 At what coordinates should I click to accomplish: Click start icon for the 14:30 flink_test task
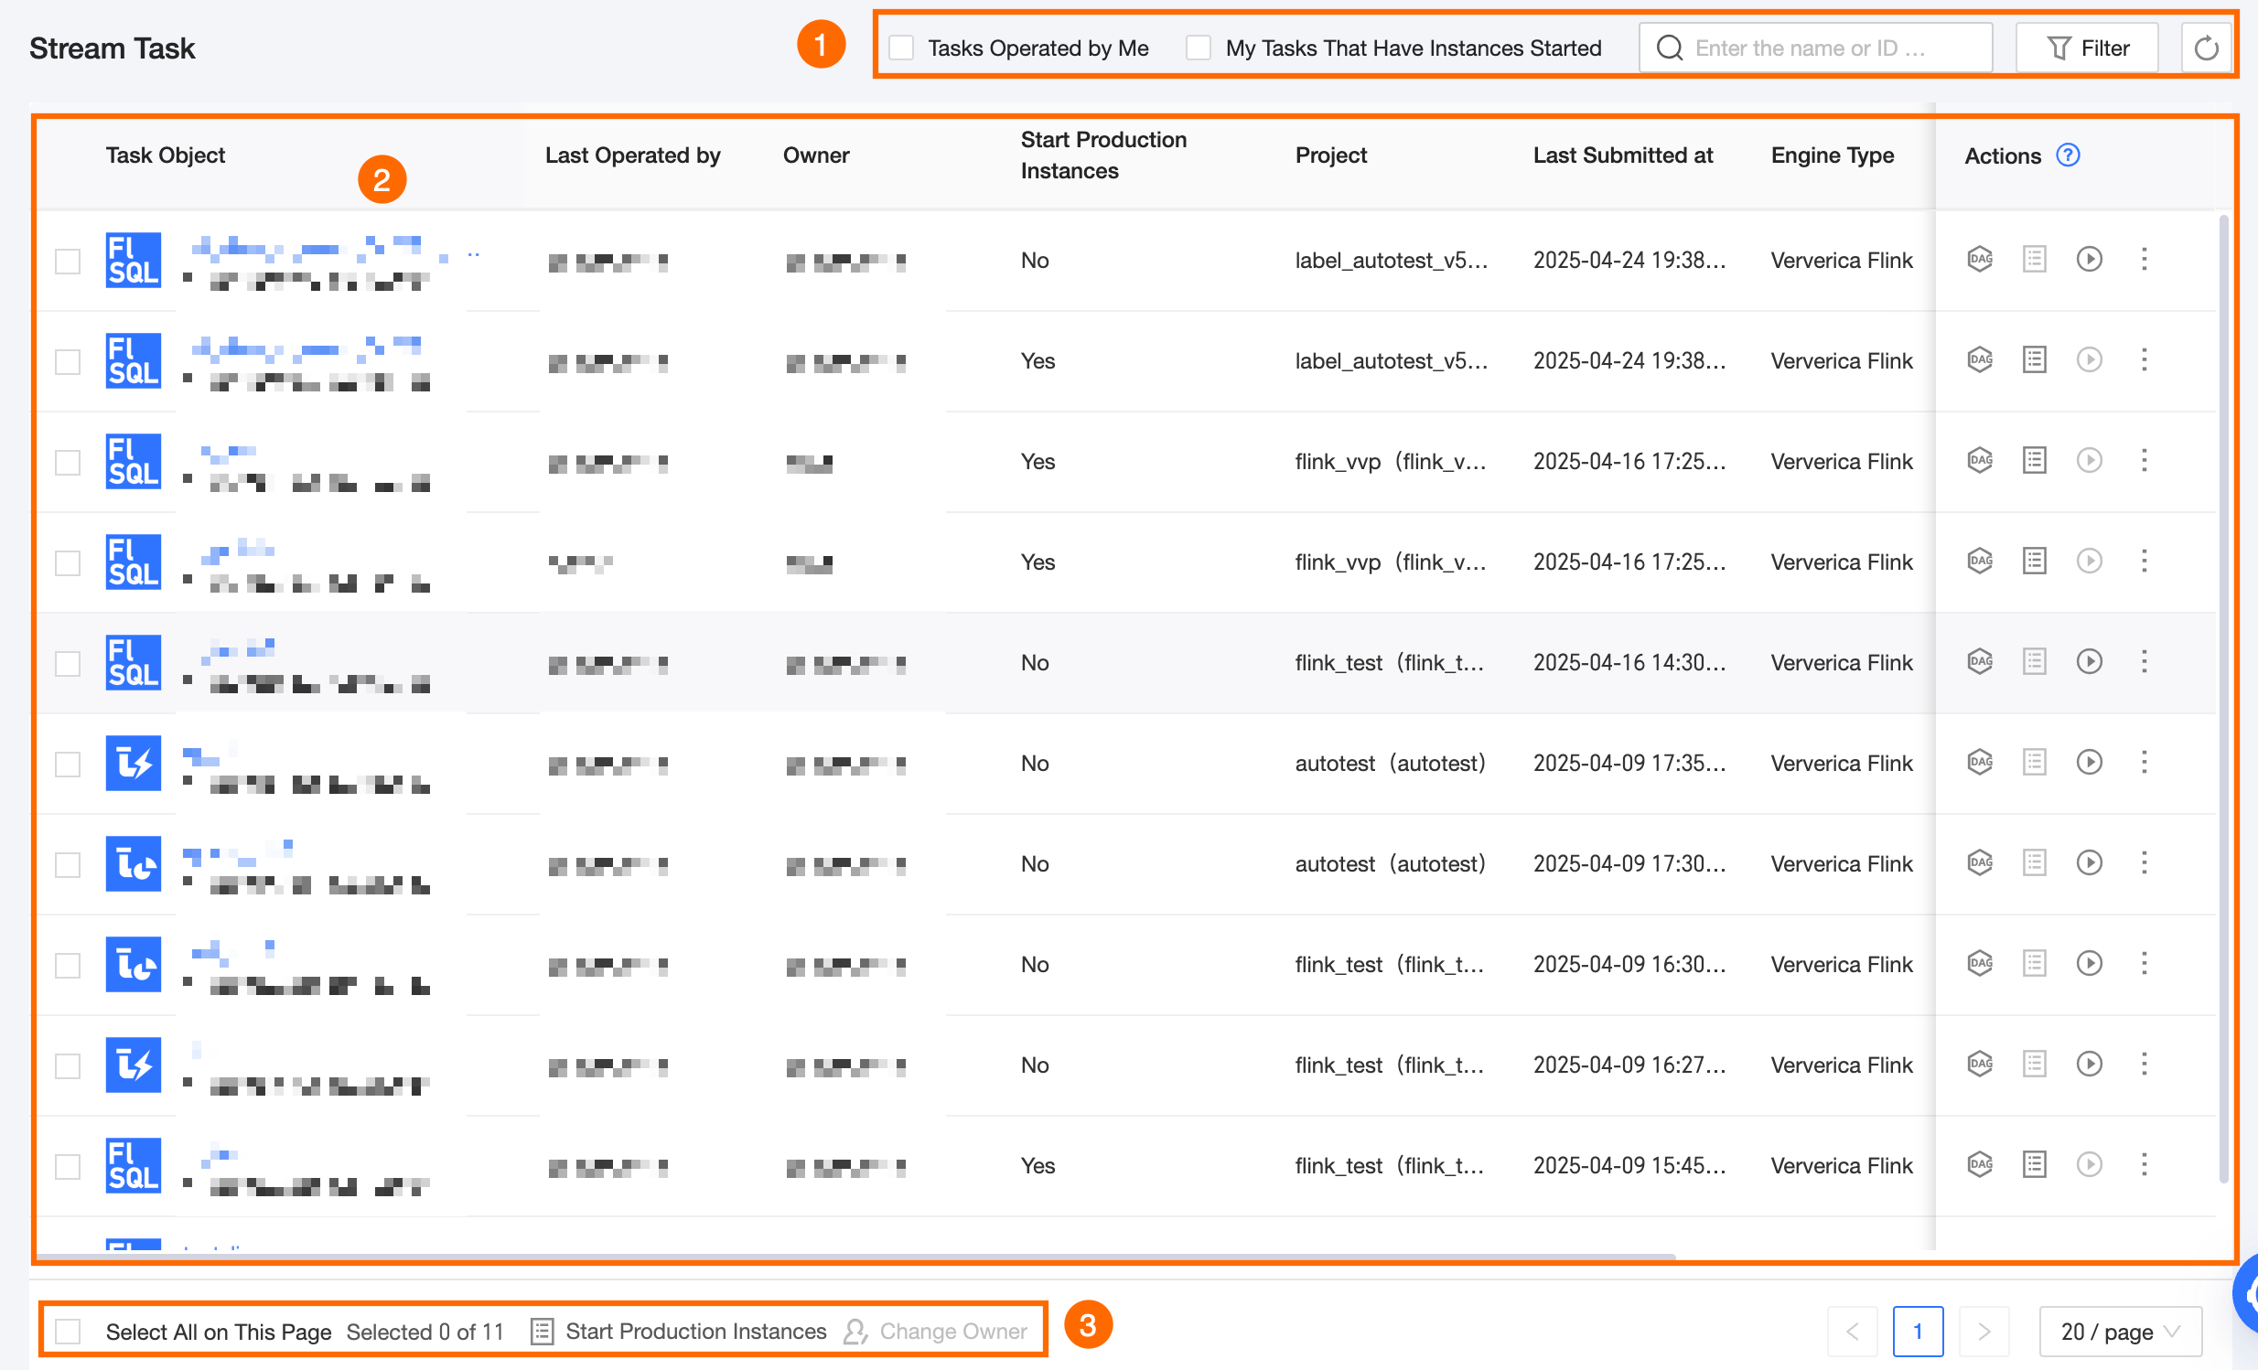(x=2089, y=661)
